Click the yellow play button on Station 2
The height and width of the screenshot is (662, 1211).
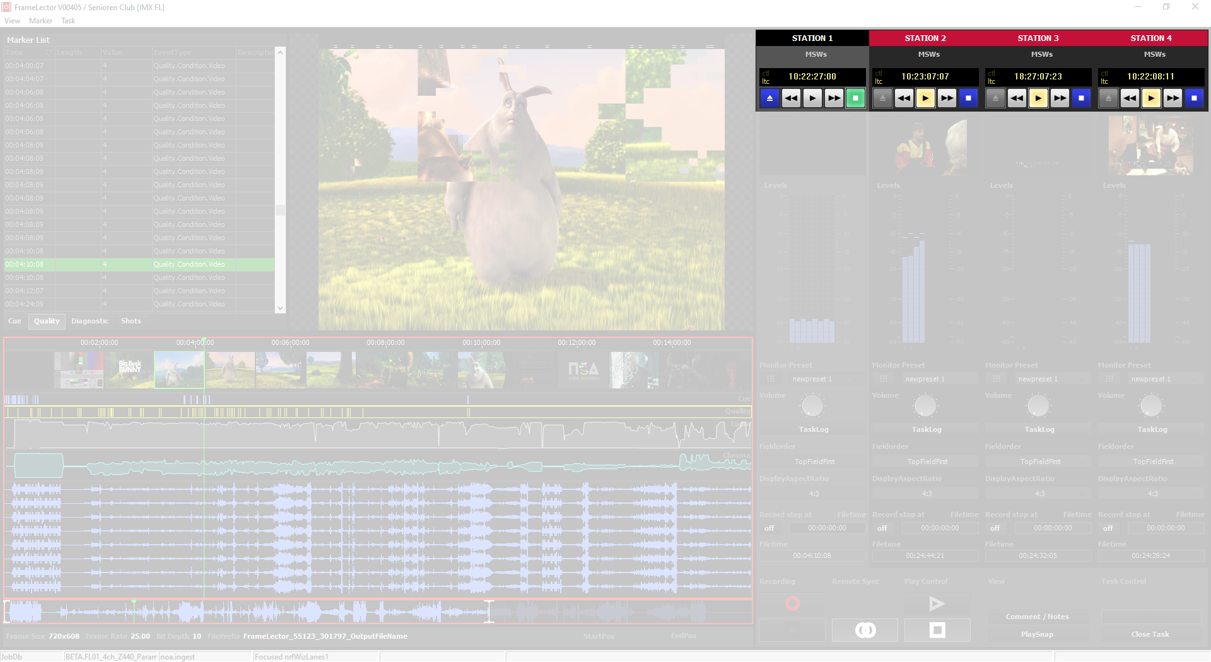[x=925, y=98]
